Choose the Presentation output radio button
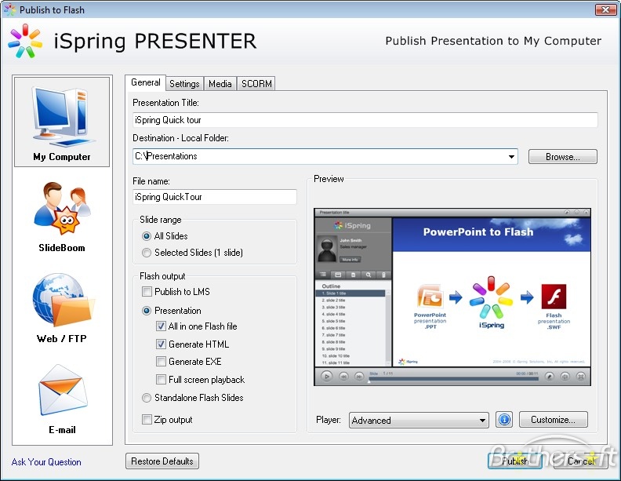 [x=147, y=311]
